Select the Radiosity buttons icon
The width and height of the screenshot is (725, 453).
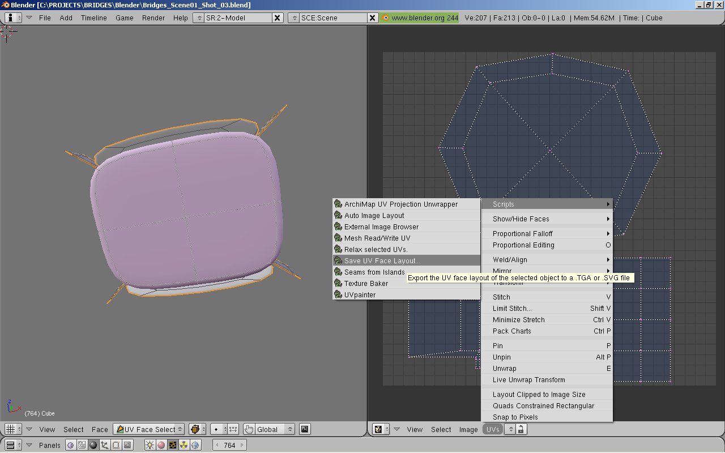pyautogui.click(x=184, y=445)
